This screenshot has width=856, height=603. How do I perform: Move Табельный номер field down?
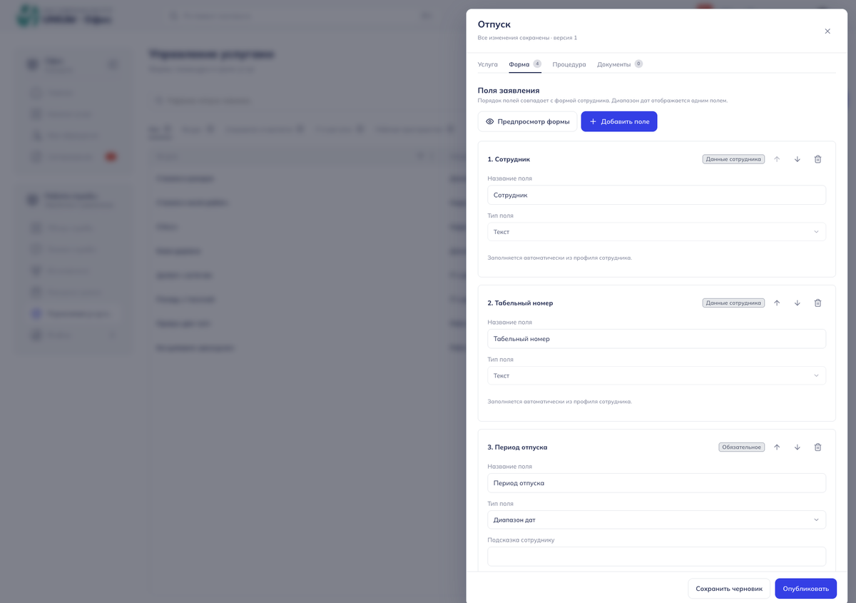tap(798, 303)
